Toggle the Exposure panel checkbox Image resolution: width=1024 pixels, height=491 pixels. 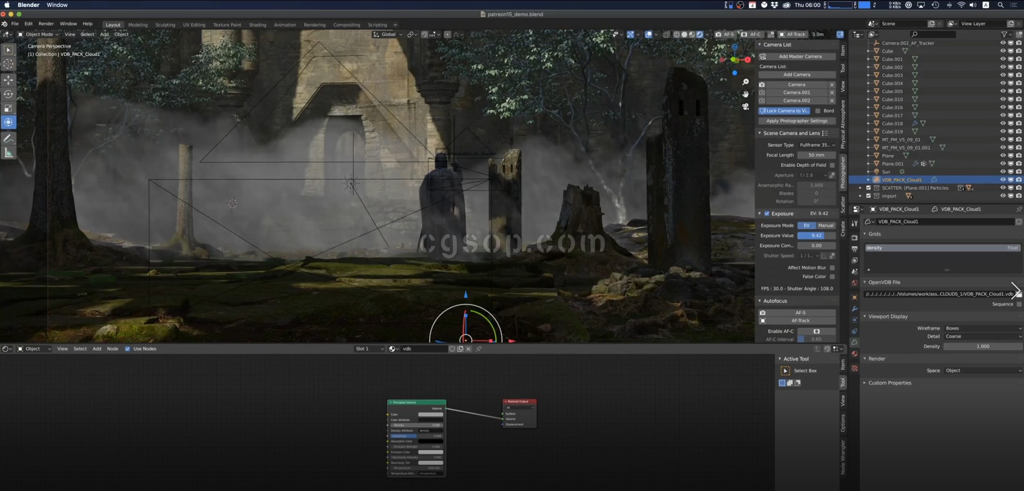point(767,214)
